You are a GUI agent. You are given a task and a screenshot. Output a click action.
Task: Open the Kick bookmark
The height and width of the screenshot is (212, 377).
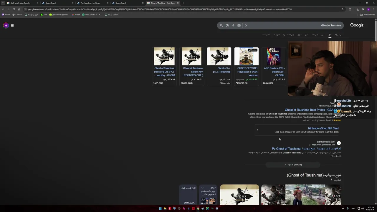44,14
